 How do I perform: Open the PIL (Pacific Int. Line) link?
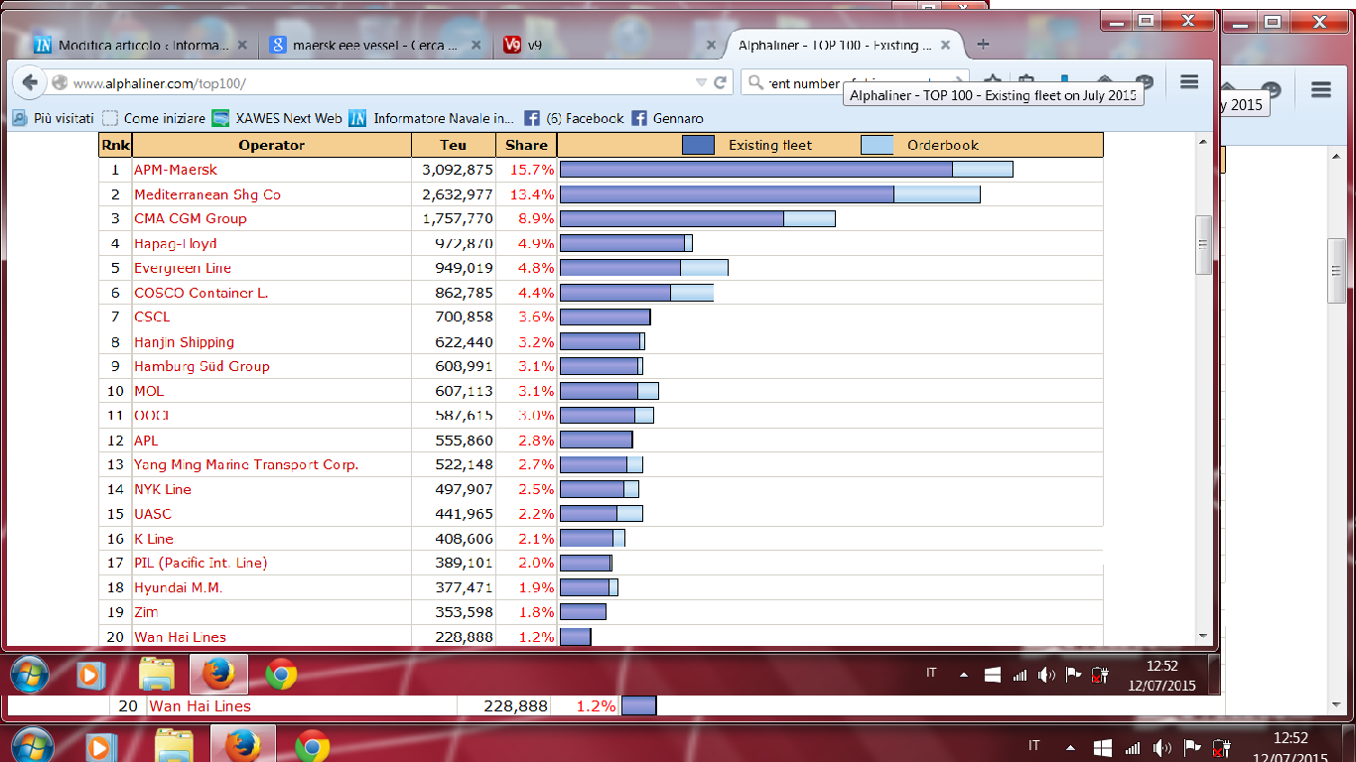point(201,563)
